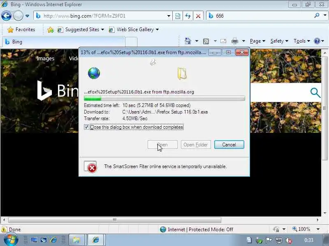Open the search provider dropdown arrow

click(325, 16)
